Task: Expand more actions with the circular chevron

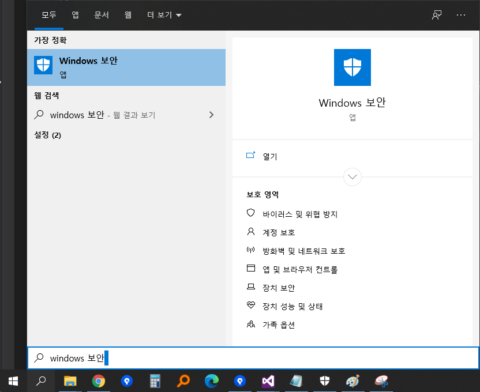Action: tap(352, 177)
